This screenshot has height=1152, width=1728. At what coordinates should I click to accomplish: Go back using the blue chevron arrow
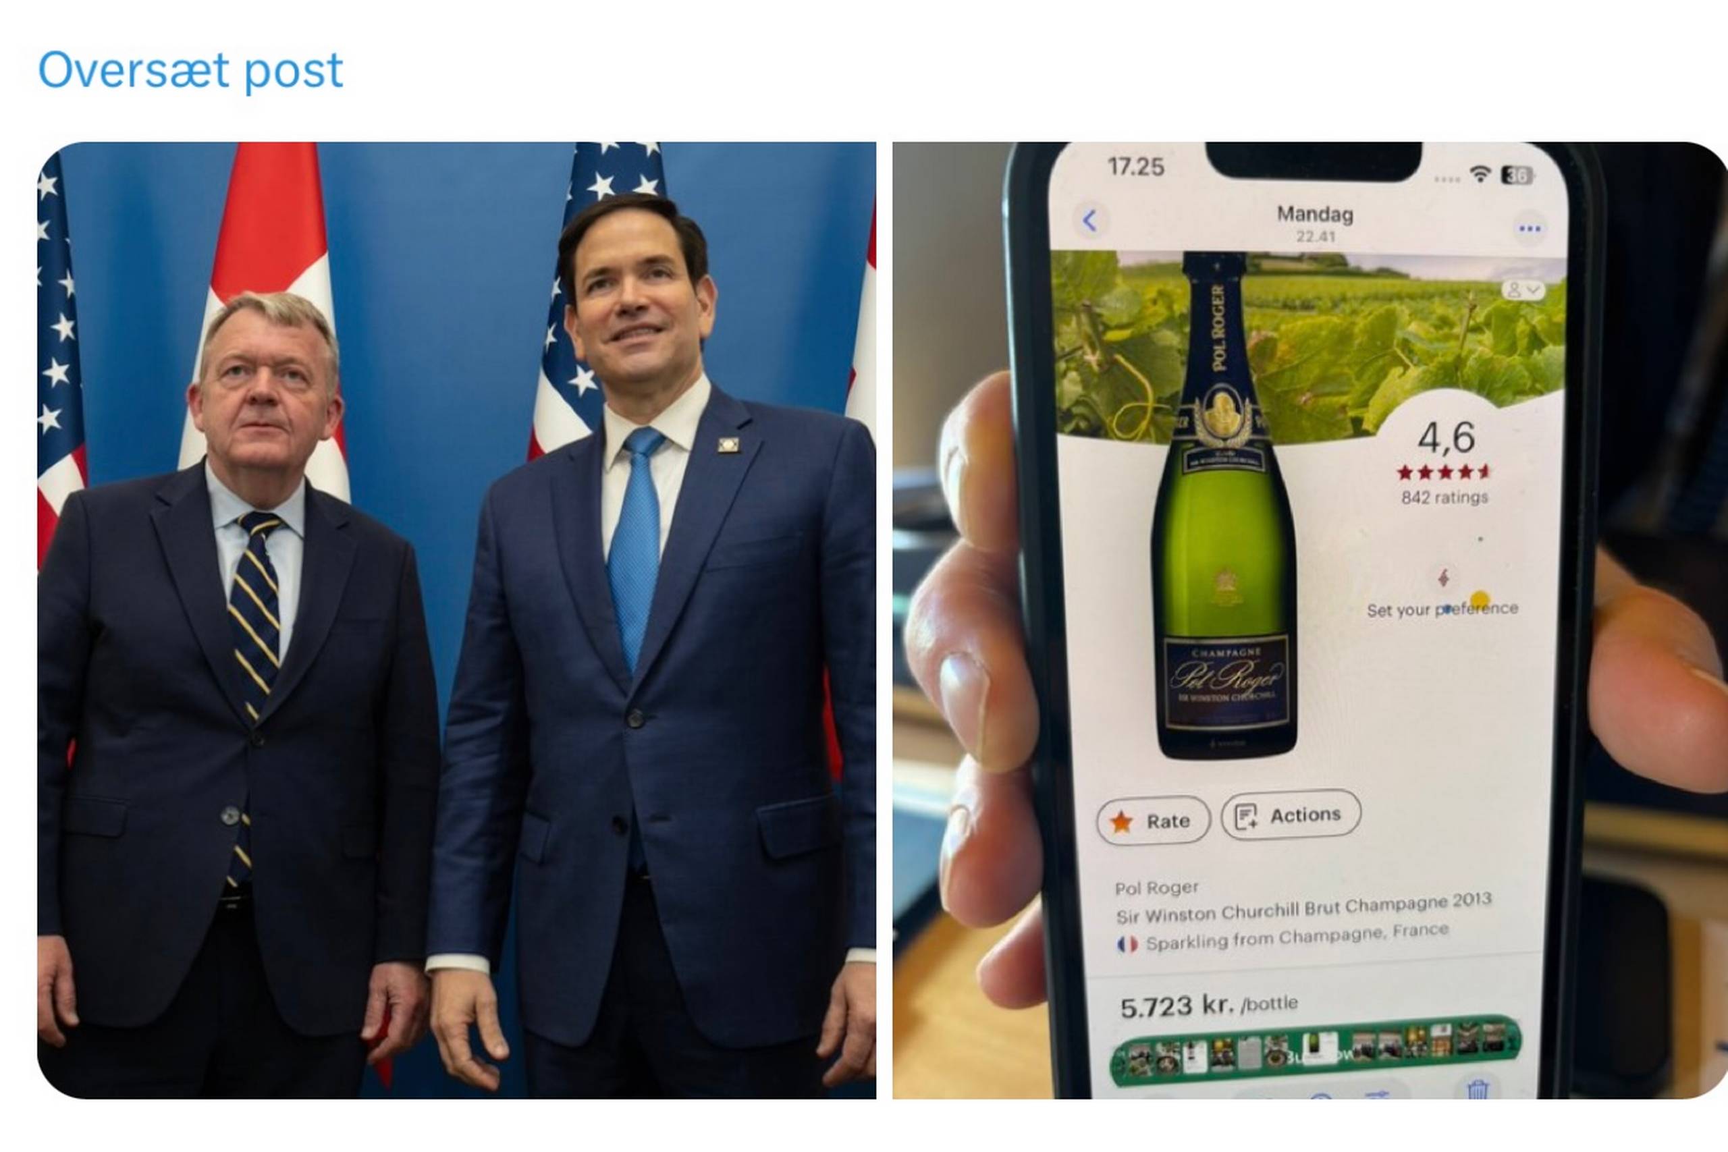[1089, 221]
